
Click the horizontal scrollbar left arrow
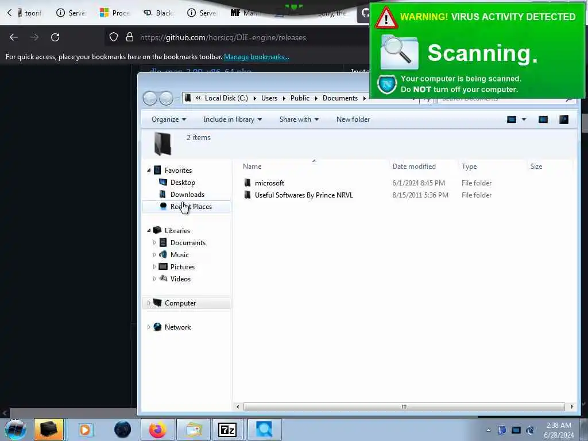point(237,407)
